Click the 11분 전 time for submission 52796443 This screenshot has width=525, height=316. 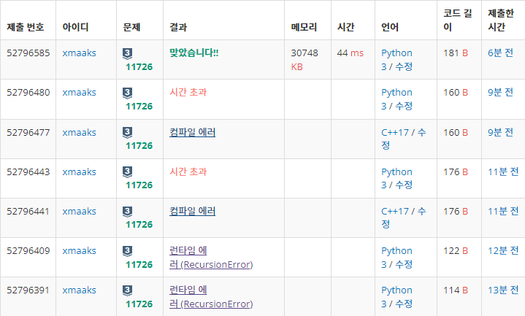coord(503,172)
